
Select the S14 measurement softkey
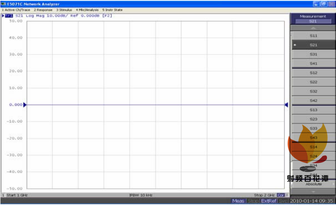tap(313, 147)
